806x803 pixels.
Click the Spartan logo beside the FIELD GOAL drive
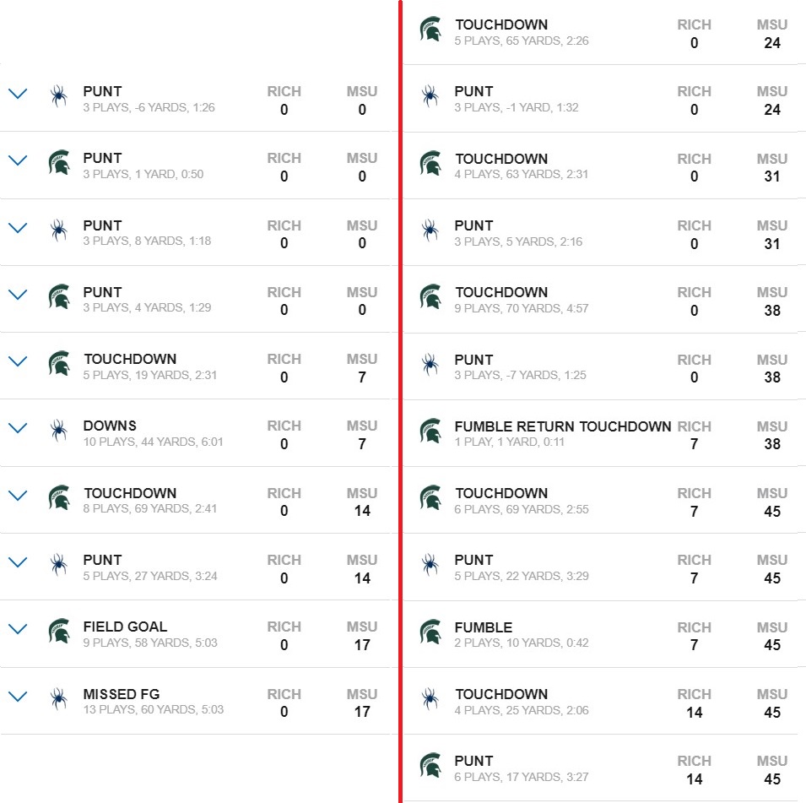(59, 631)
